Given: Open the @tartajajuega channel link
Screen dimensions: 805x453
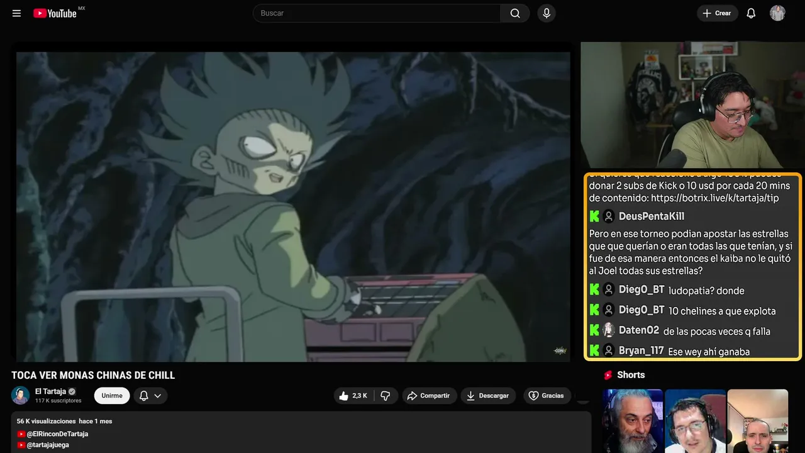Looking at the screenshot, I should pos(48,445).
